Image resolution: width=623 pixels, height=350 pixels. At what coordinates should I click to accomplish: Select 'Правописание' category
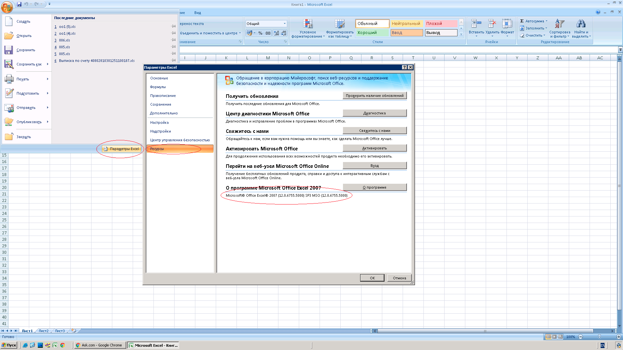pyautogui.click(x=180, y=96)
